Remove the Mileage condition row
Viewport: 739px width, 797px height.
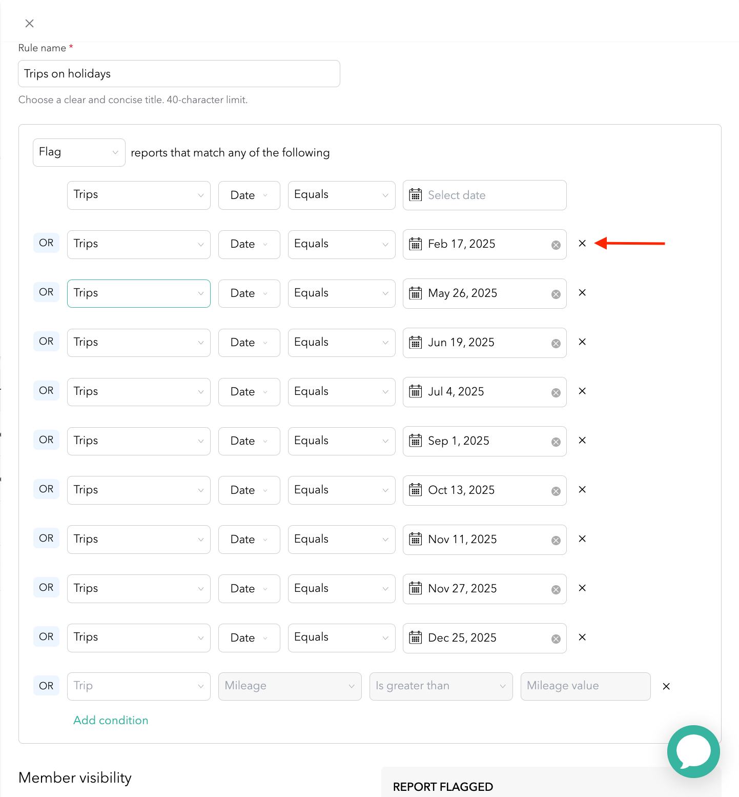coord(666,686)
